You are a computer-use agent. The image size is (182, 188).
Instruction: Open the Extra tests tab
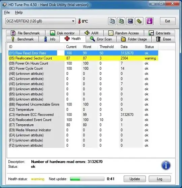159,33
